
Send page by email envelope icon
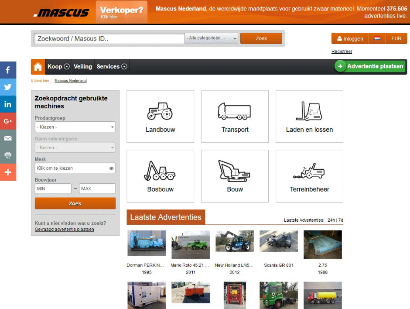pyautogui.click(x=8, y=138)
